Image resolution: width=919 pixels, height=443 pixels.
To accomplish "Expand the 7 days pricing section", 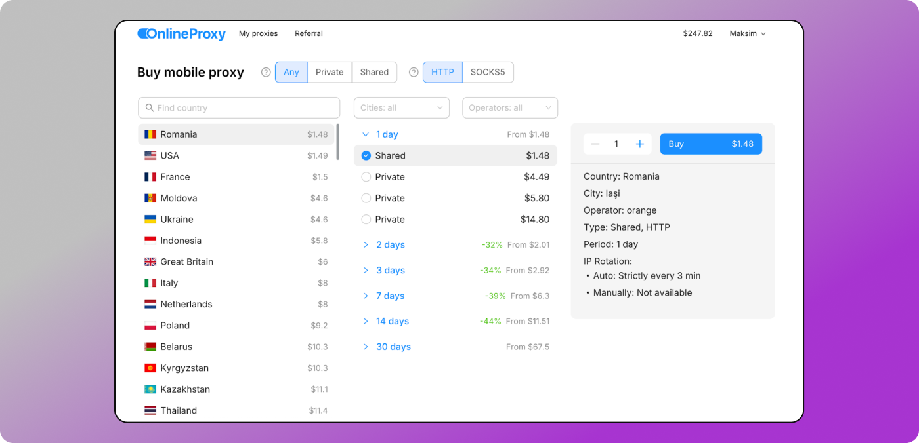I will pyautogui.click(x=390, y=296).
